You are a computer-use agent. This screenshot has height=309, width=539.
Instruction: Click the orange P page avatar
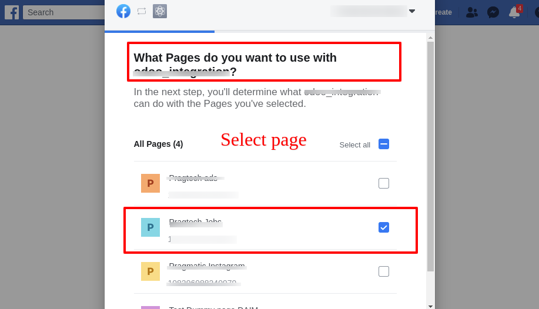[150, 183]
